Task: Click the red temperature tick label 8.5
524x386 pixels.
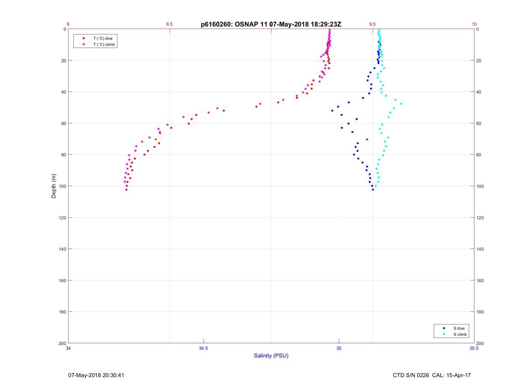Action: tap(169, 24)
